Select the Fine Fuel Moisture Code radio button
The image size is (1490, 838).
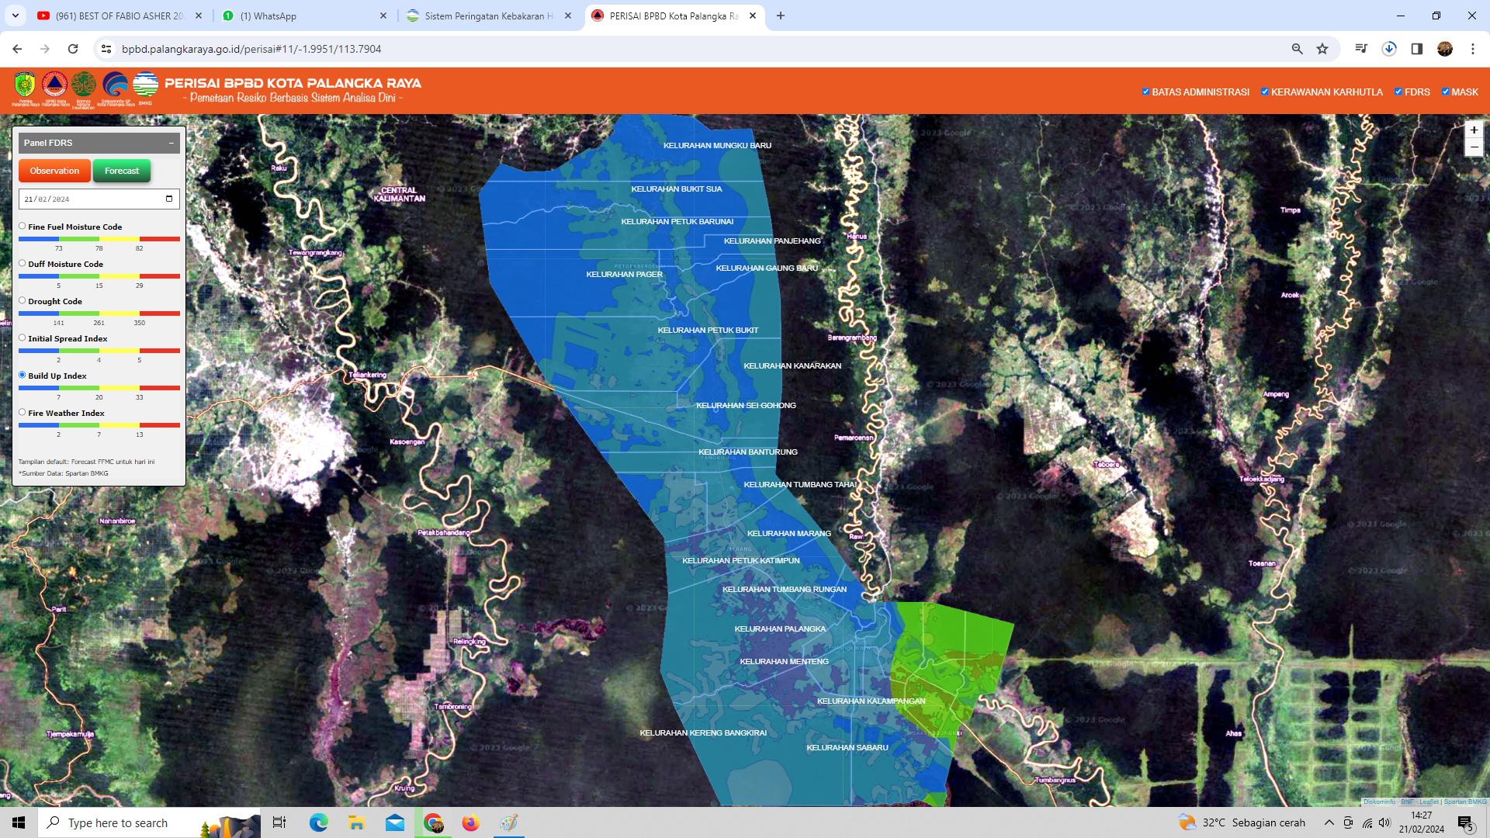(x=23, y=226)
